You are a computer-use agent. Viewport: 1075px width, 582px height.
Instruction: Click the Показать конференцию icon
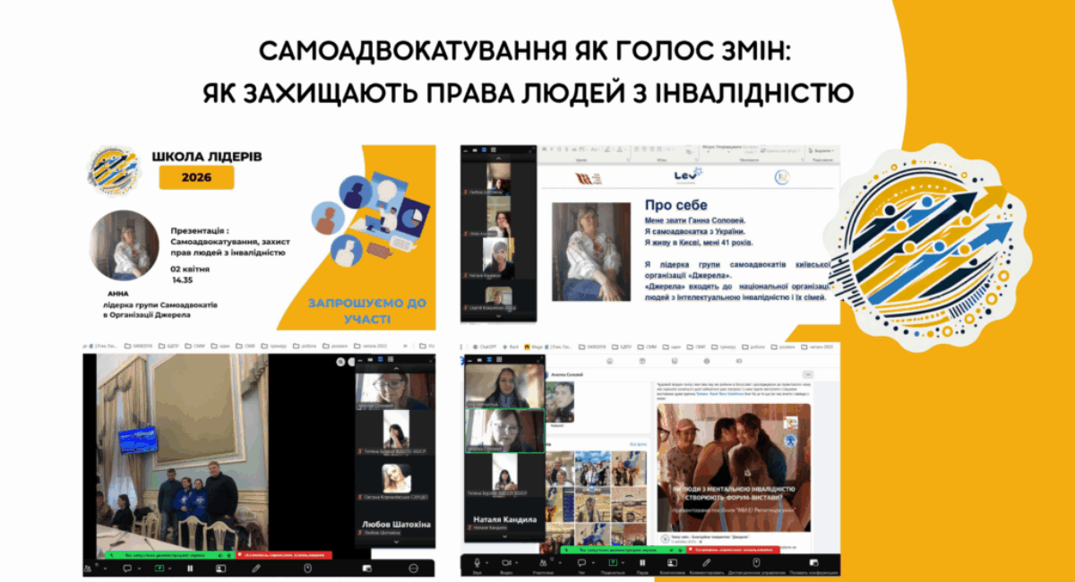(x=813, y=561)
